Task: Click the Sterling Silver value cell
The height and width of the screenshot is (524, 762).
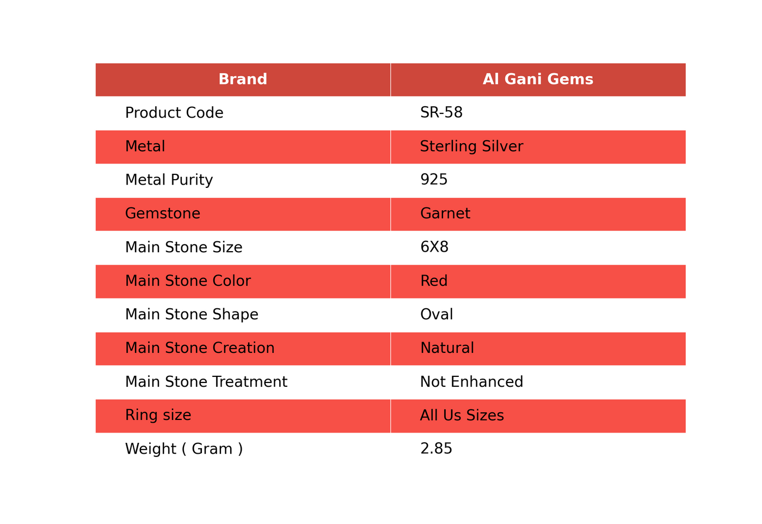Action: tap(538, 147)
